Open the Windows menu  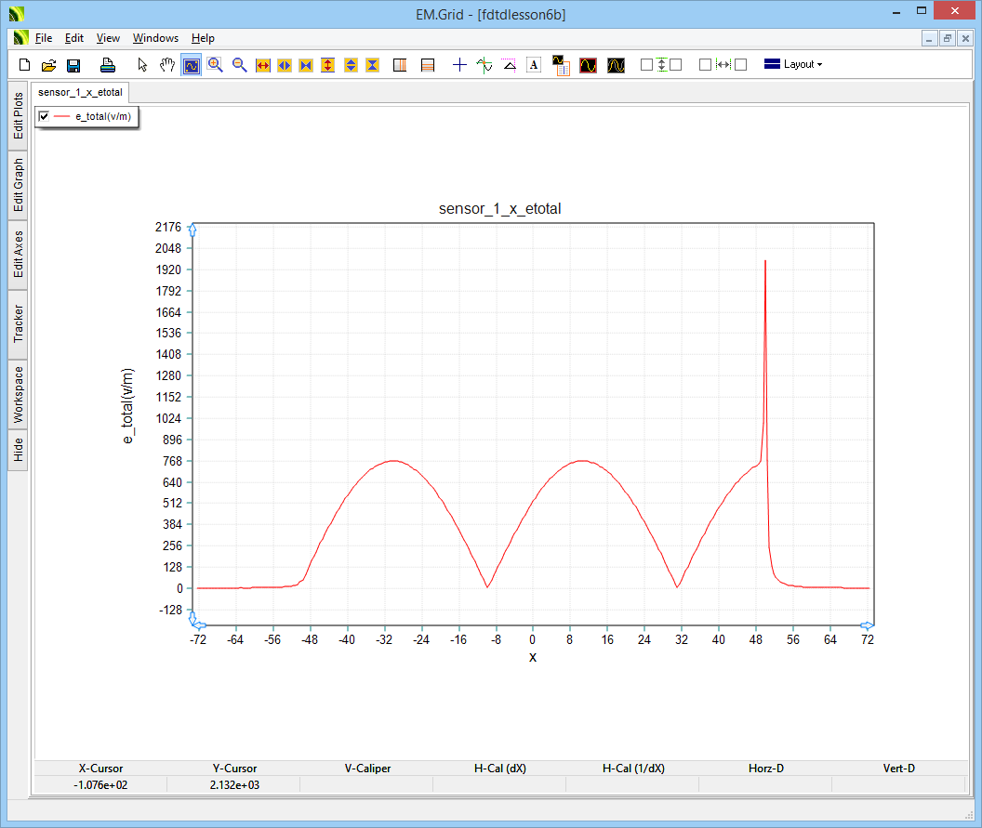[x=155, y=38]
